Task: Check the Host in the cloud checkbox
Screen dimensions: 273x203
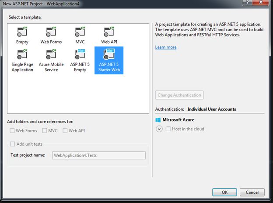Action: click(168, 129)
